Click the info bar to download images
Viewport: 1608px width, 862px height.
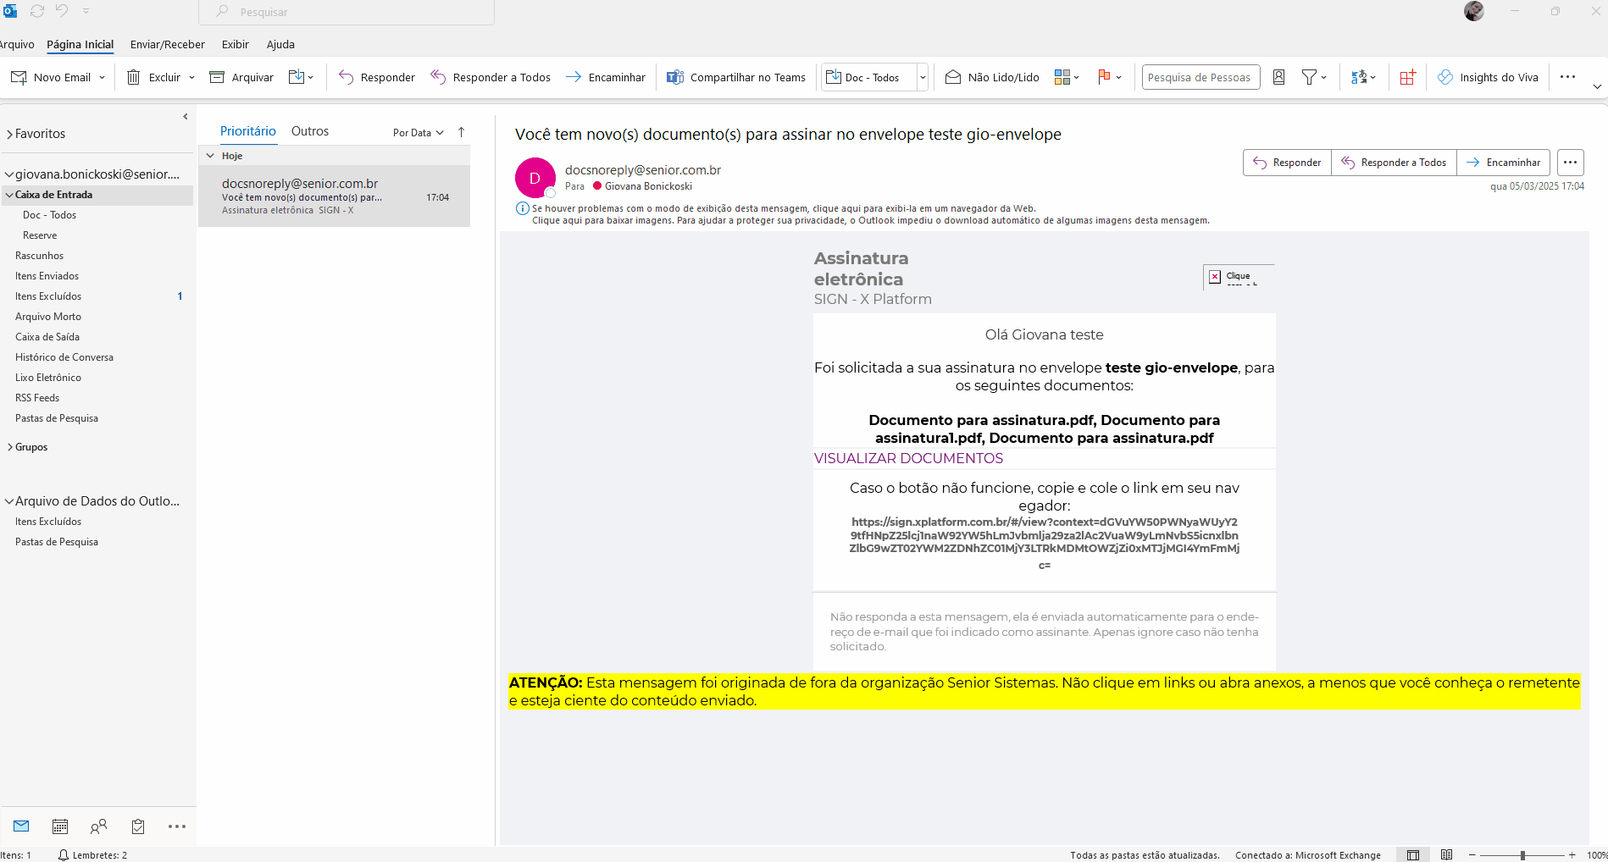[871, 220]
